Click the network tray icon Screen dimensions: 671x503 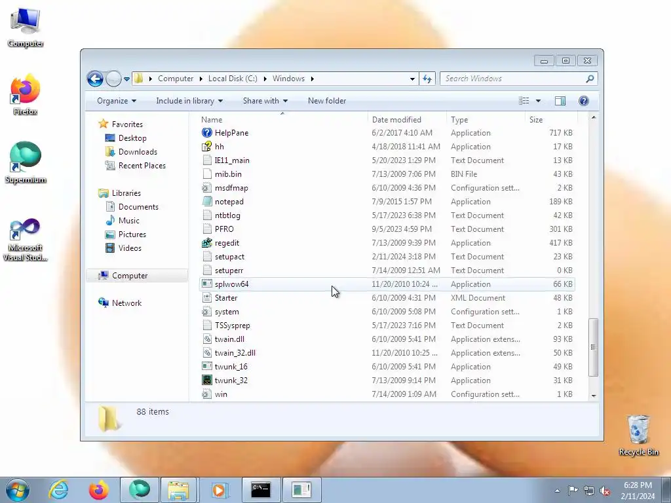pyautogui.click(x=589, y=491)
